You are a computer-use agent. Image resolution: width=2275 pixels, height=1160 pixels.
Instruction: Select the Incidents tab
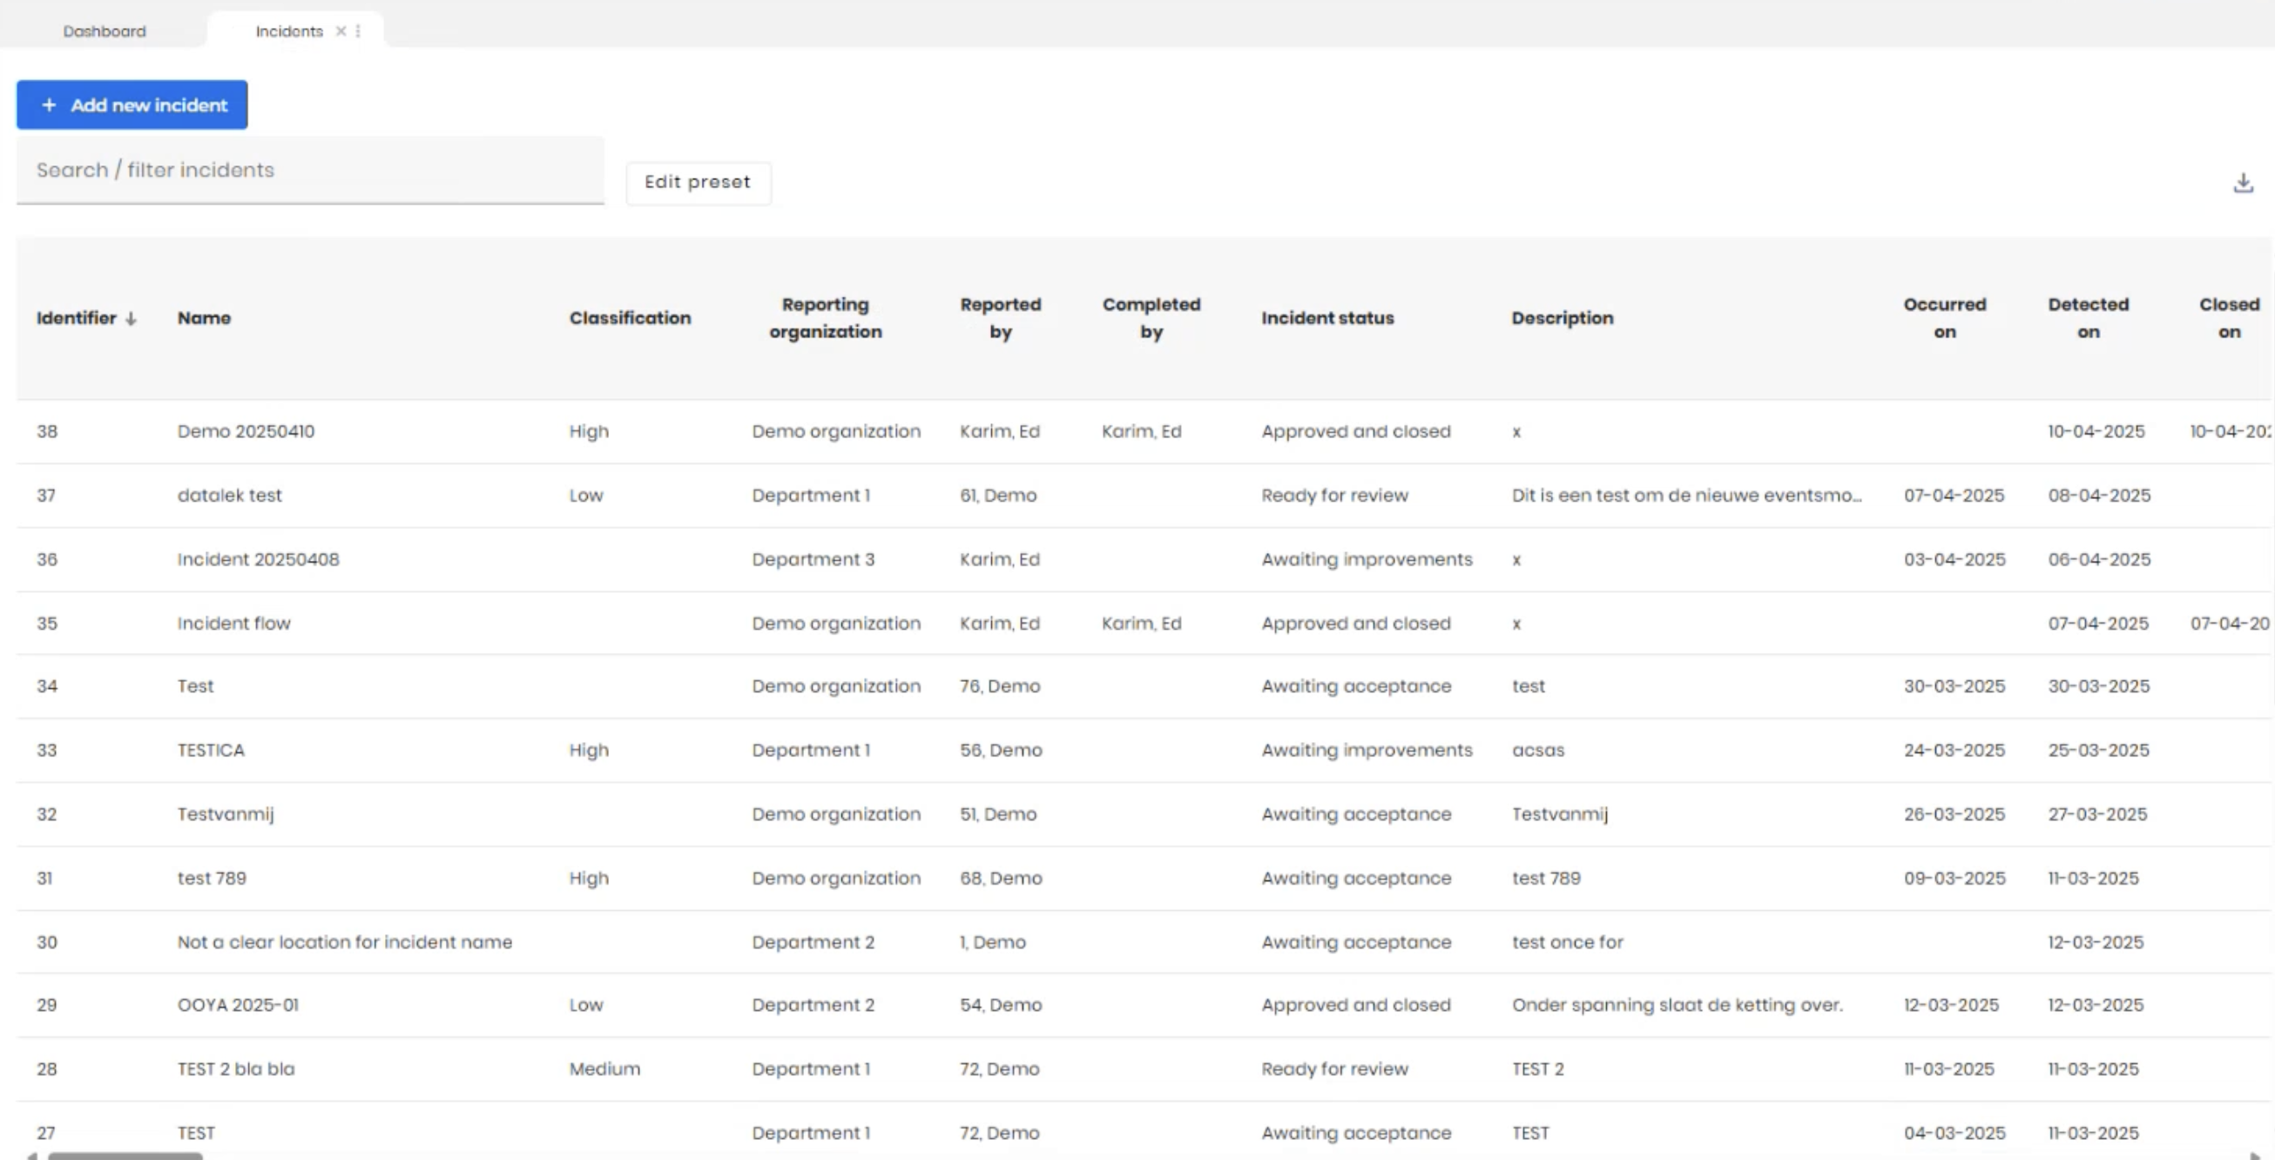coord(289,30)
